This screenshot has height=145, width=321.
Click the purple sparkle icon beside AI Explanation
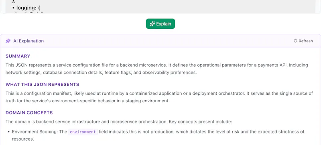tap(8, 41)
